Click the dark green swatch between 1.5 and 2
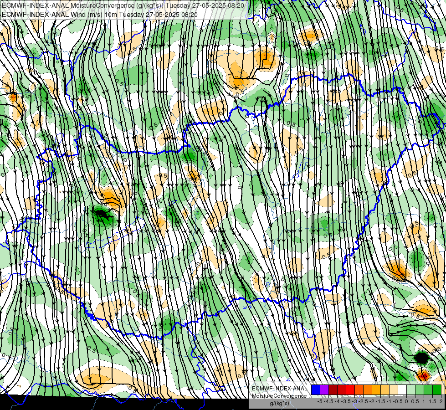 click(x=437, y=389)
